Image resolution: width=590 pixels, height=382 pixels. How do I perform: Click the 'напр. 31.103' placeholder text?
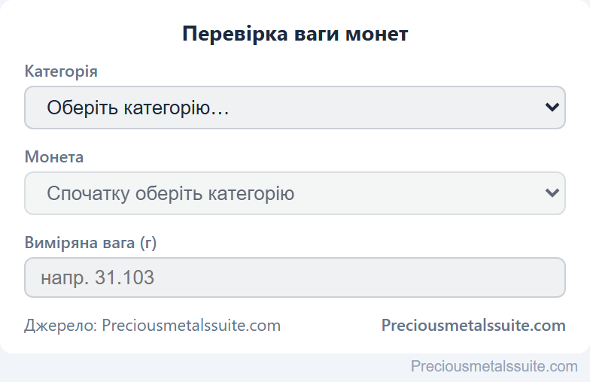tap(98, 278)
